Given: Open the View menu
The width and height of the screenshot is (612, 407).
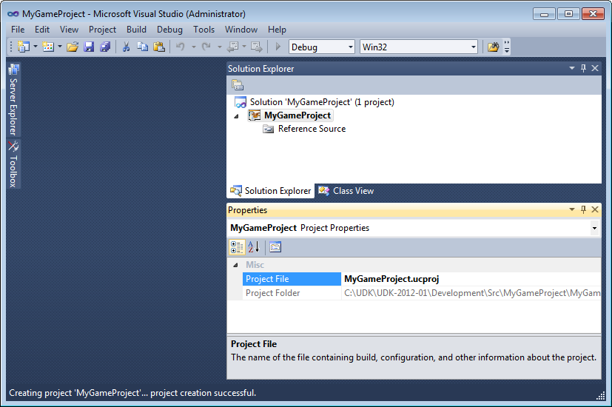Looking at the screenshot, I should point(69,30).
